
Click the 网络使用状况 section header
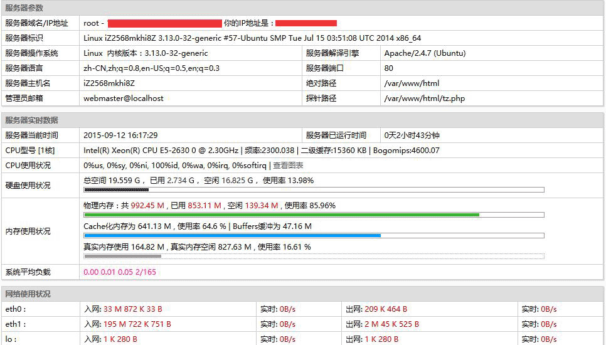(x=28, y=294)
